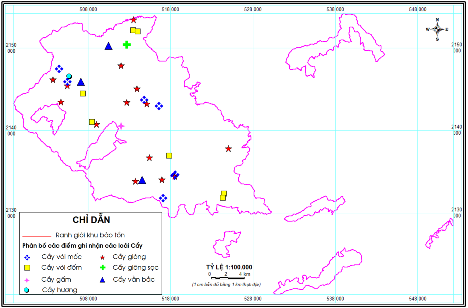Viewport: 468px width, 308px height.
Task: Click the easternmost red star marker
Action: point(228,149)
